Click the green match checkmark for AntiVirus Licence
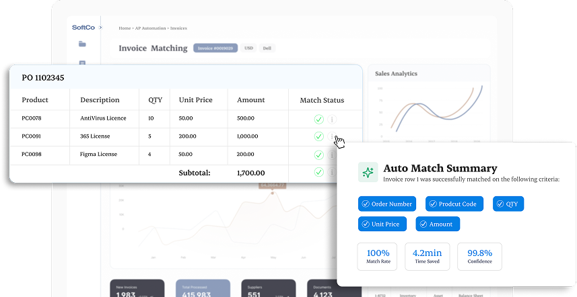This screenshot has height=297, width=577. point(318,120)
